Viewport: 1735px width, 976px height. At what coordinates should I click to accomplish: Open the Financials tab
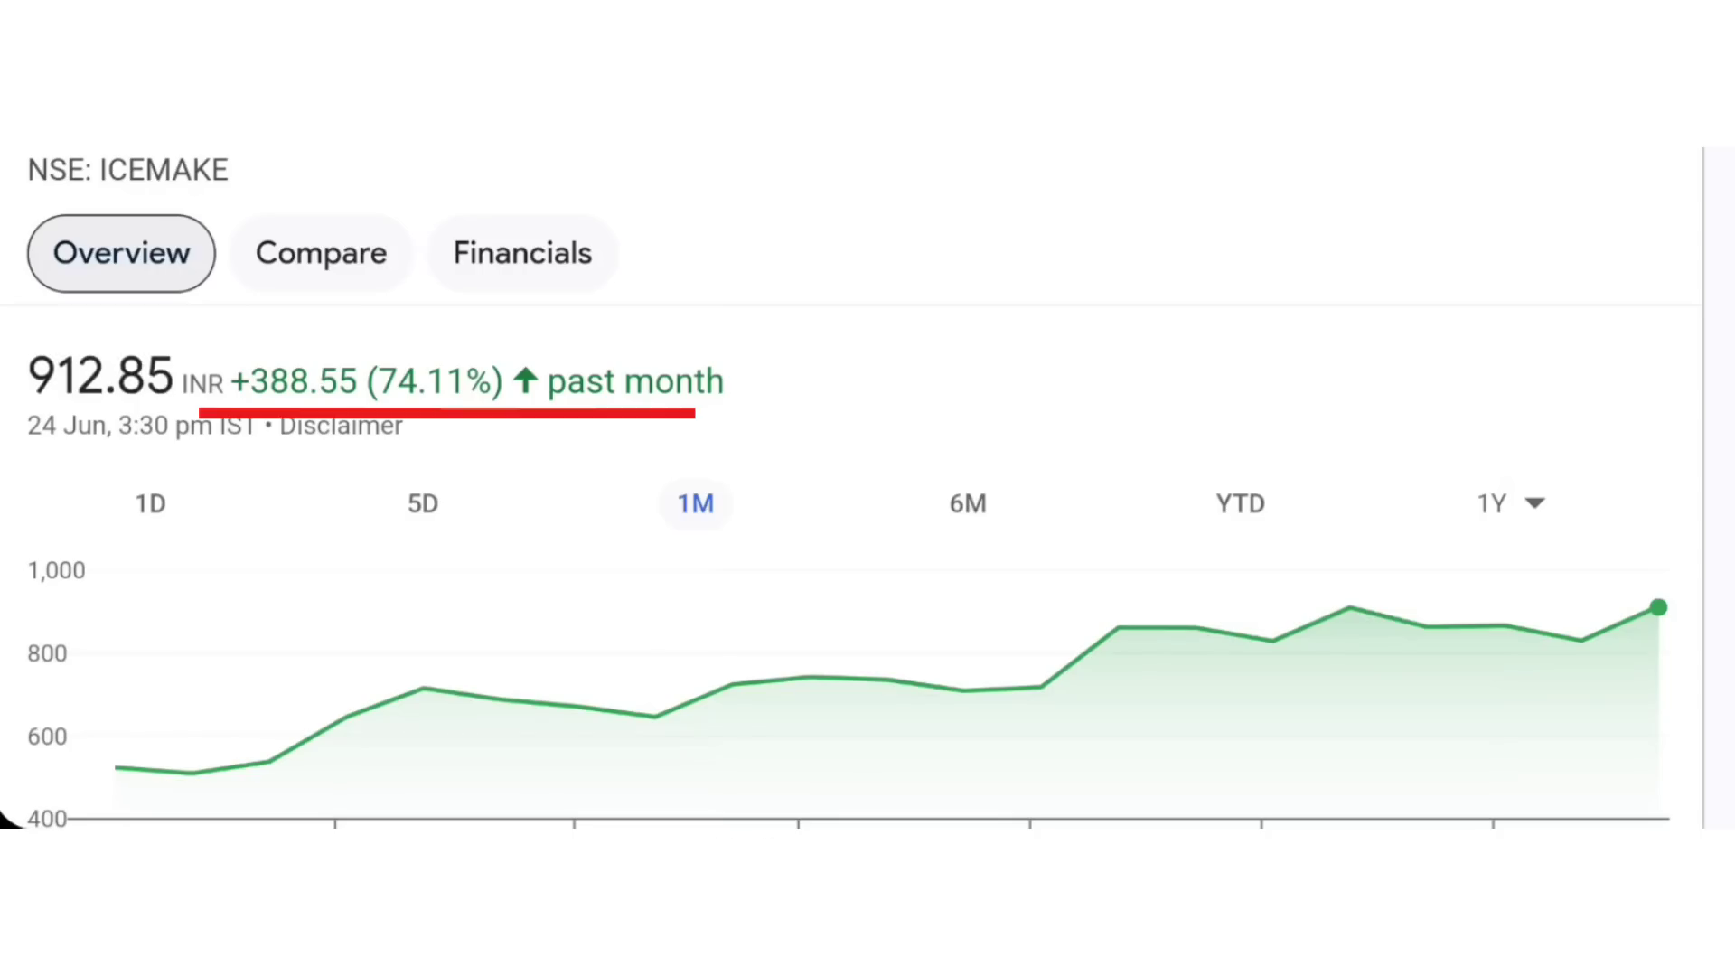(x=522, y=253)
